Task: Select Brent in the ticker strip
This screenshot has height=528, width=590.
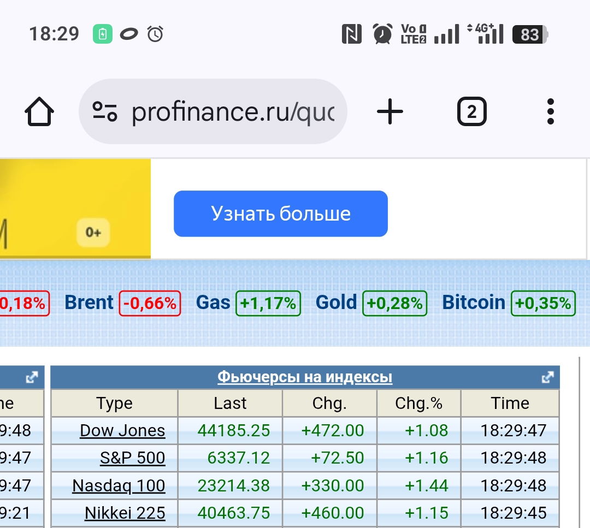Action: pos(89,302)
